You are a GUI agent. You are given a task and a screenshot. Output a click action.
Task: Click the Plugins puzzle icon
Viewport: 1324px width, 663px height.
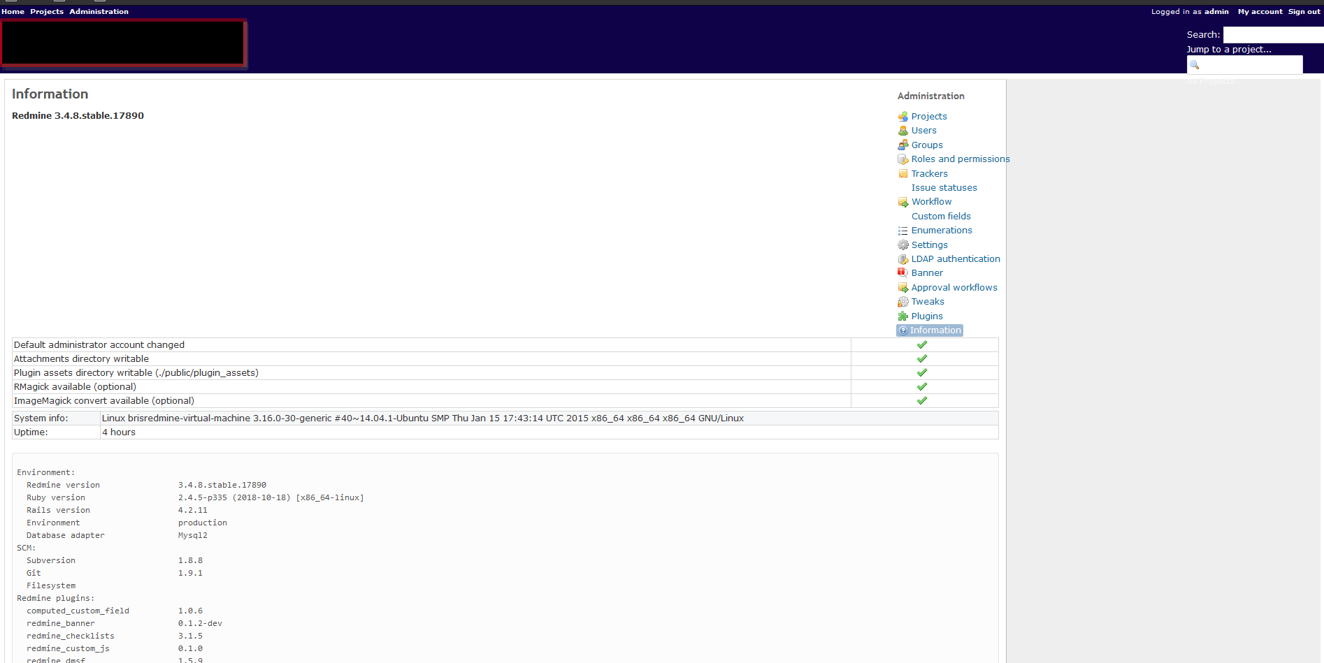(902, 316)
